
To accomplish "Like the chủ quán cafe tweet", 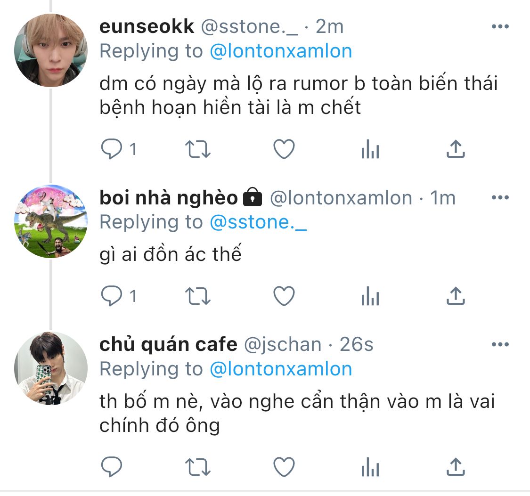I will (x=284, y=467).
